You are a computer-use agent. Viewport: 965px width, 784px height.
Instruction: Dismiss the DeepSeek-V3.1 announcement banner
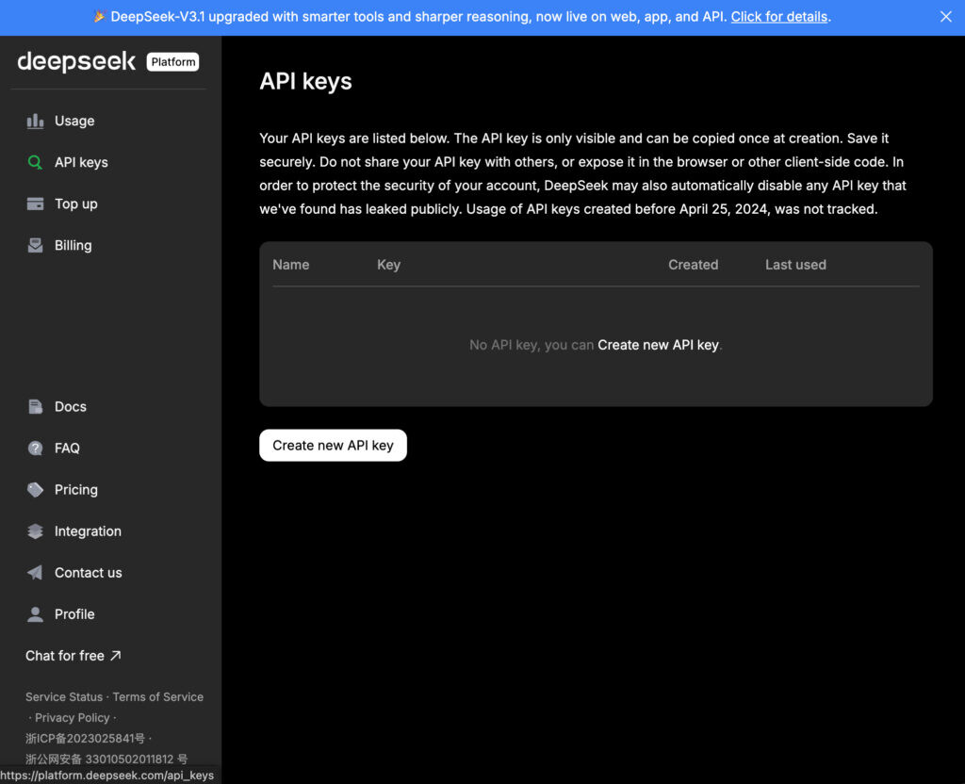click(946, 17)
